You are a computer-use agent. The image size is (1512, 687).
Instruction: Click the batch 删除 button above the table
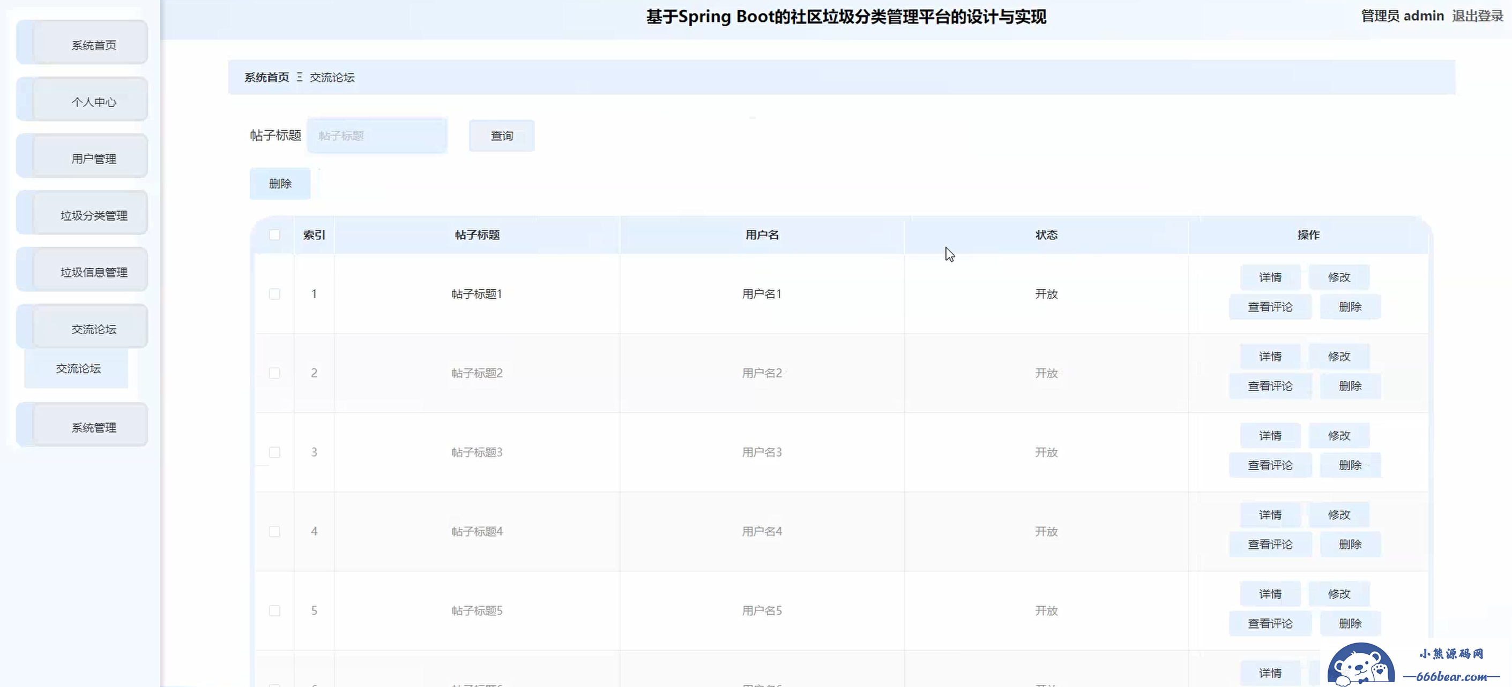(x=280, y=184)
